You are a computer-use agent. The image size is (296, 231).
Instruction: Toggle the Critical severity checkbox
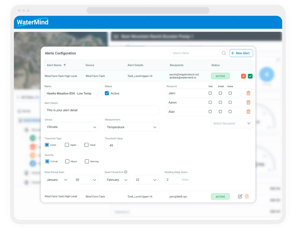click(x=47, y=161)
